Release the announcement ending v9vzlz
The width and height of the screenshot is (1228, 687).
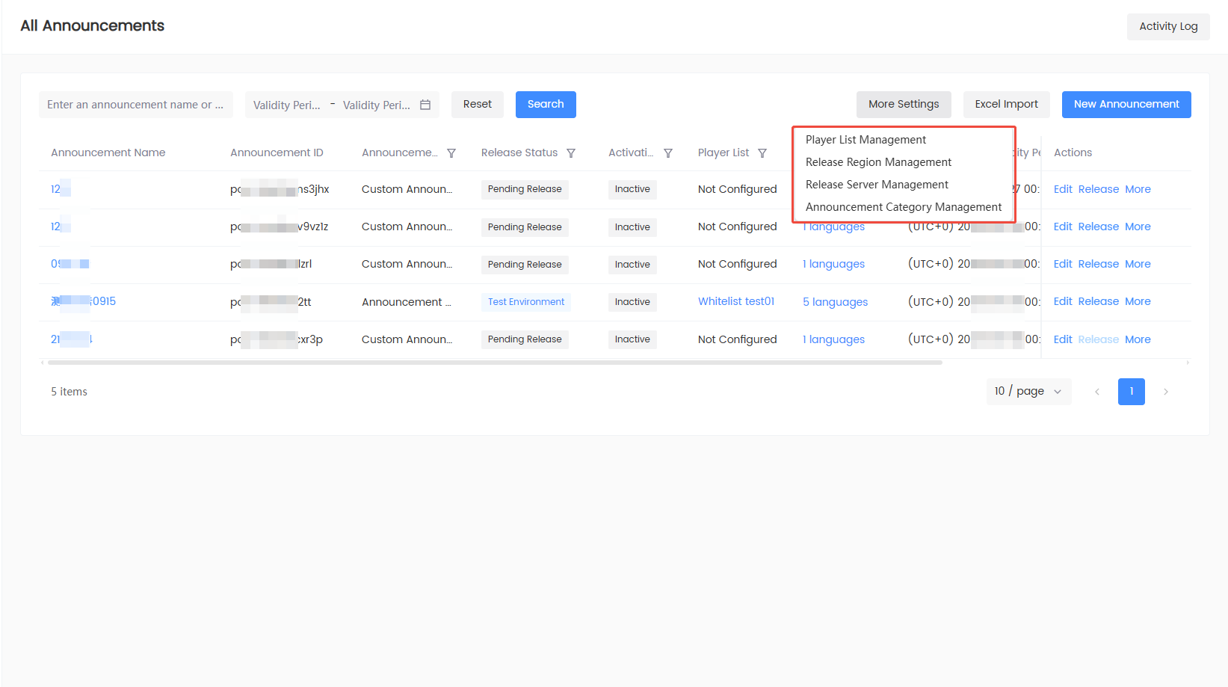click(1099, 227)
